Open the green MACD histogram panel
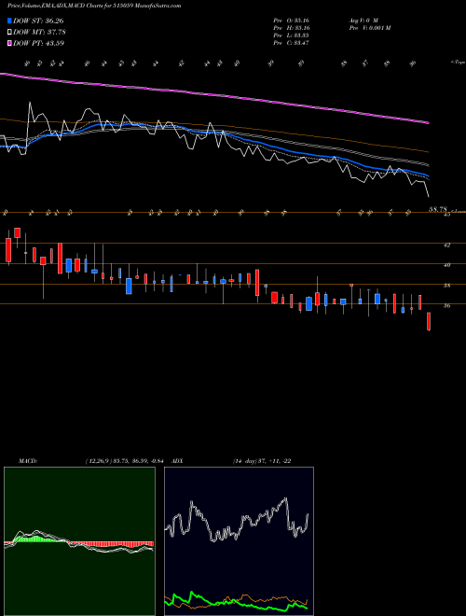 point(79,541)
